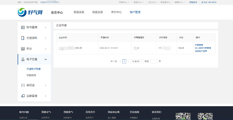Open footer link 进入通道
The image size is (233, 120).
(x=112, y=118)
